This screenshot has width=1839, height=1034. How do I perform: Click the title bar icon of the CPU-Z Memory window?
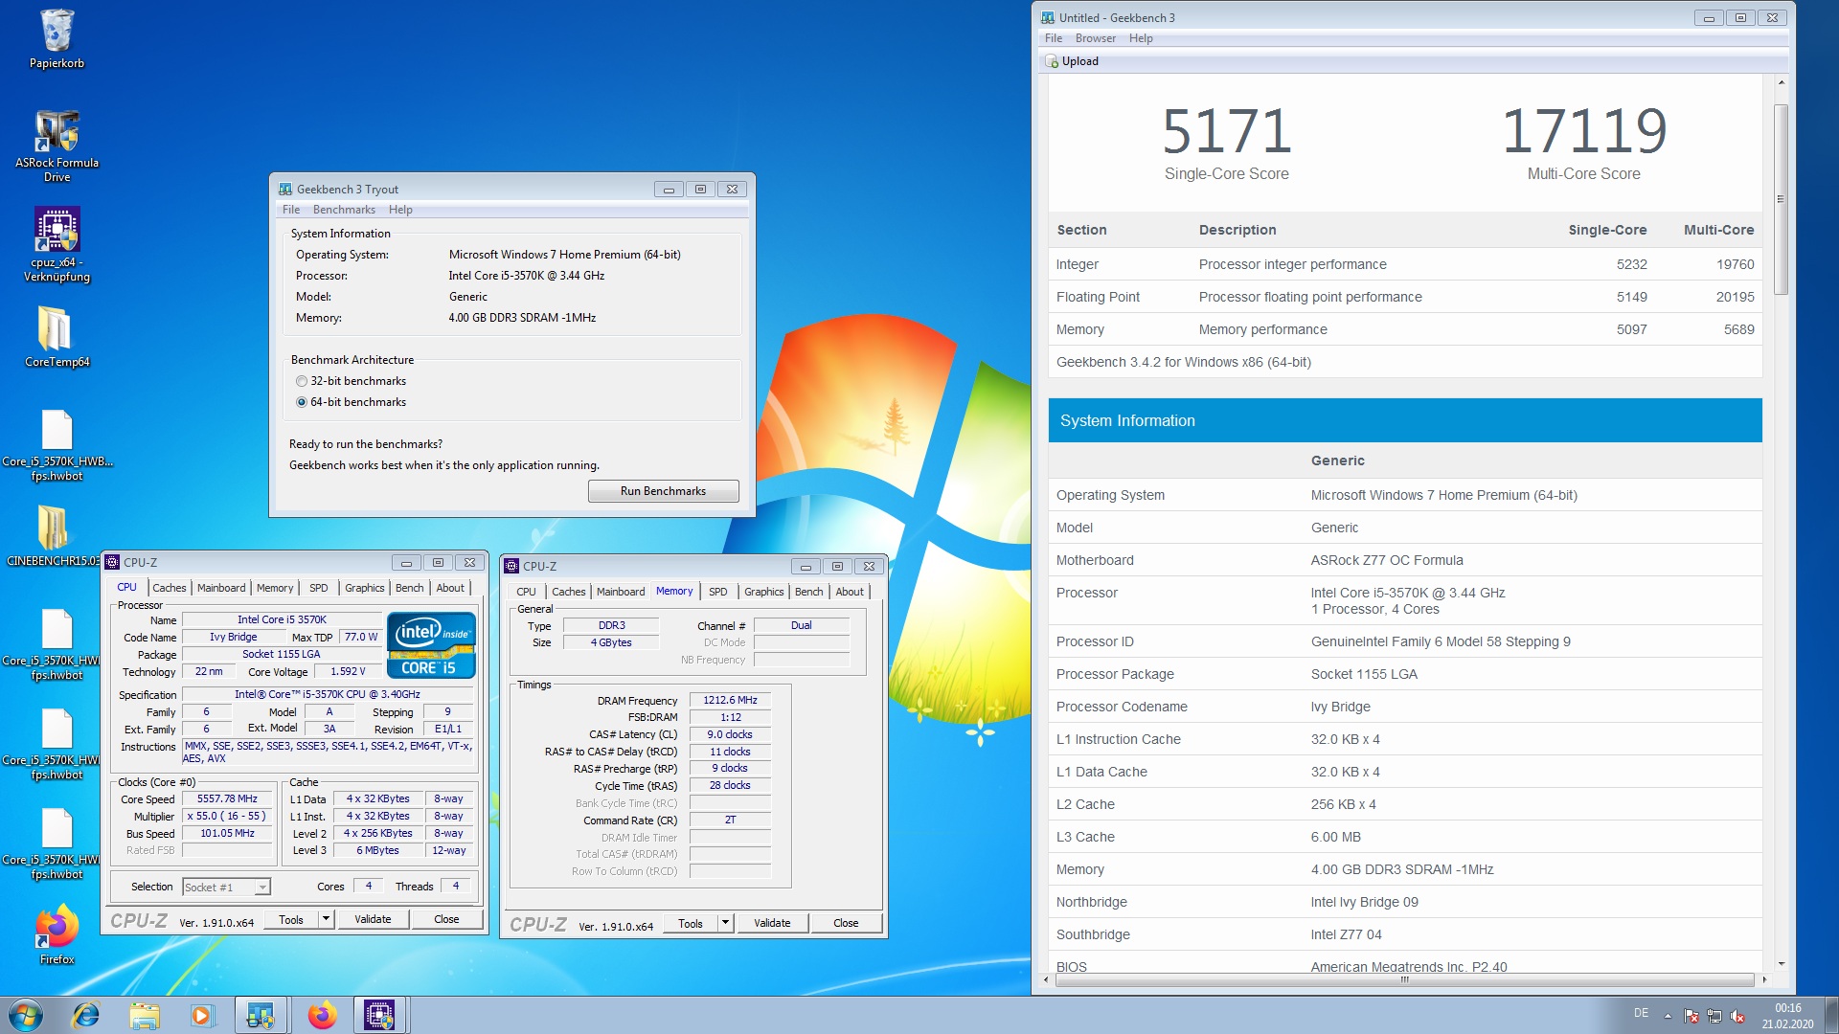point(511,566)
